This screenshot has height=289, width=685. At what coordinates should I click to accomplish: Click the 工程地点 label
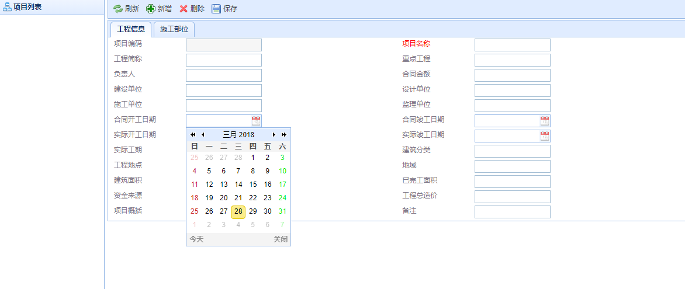click(128, 165)
